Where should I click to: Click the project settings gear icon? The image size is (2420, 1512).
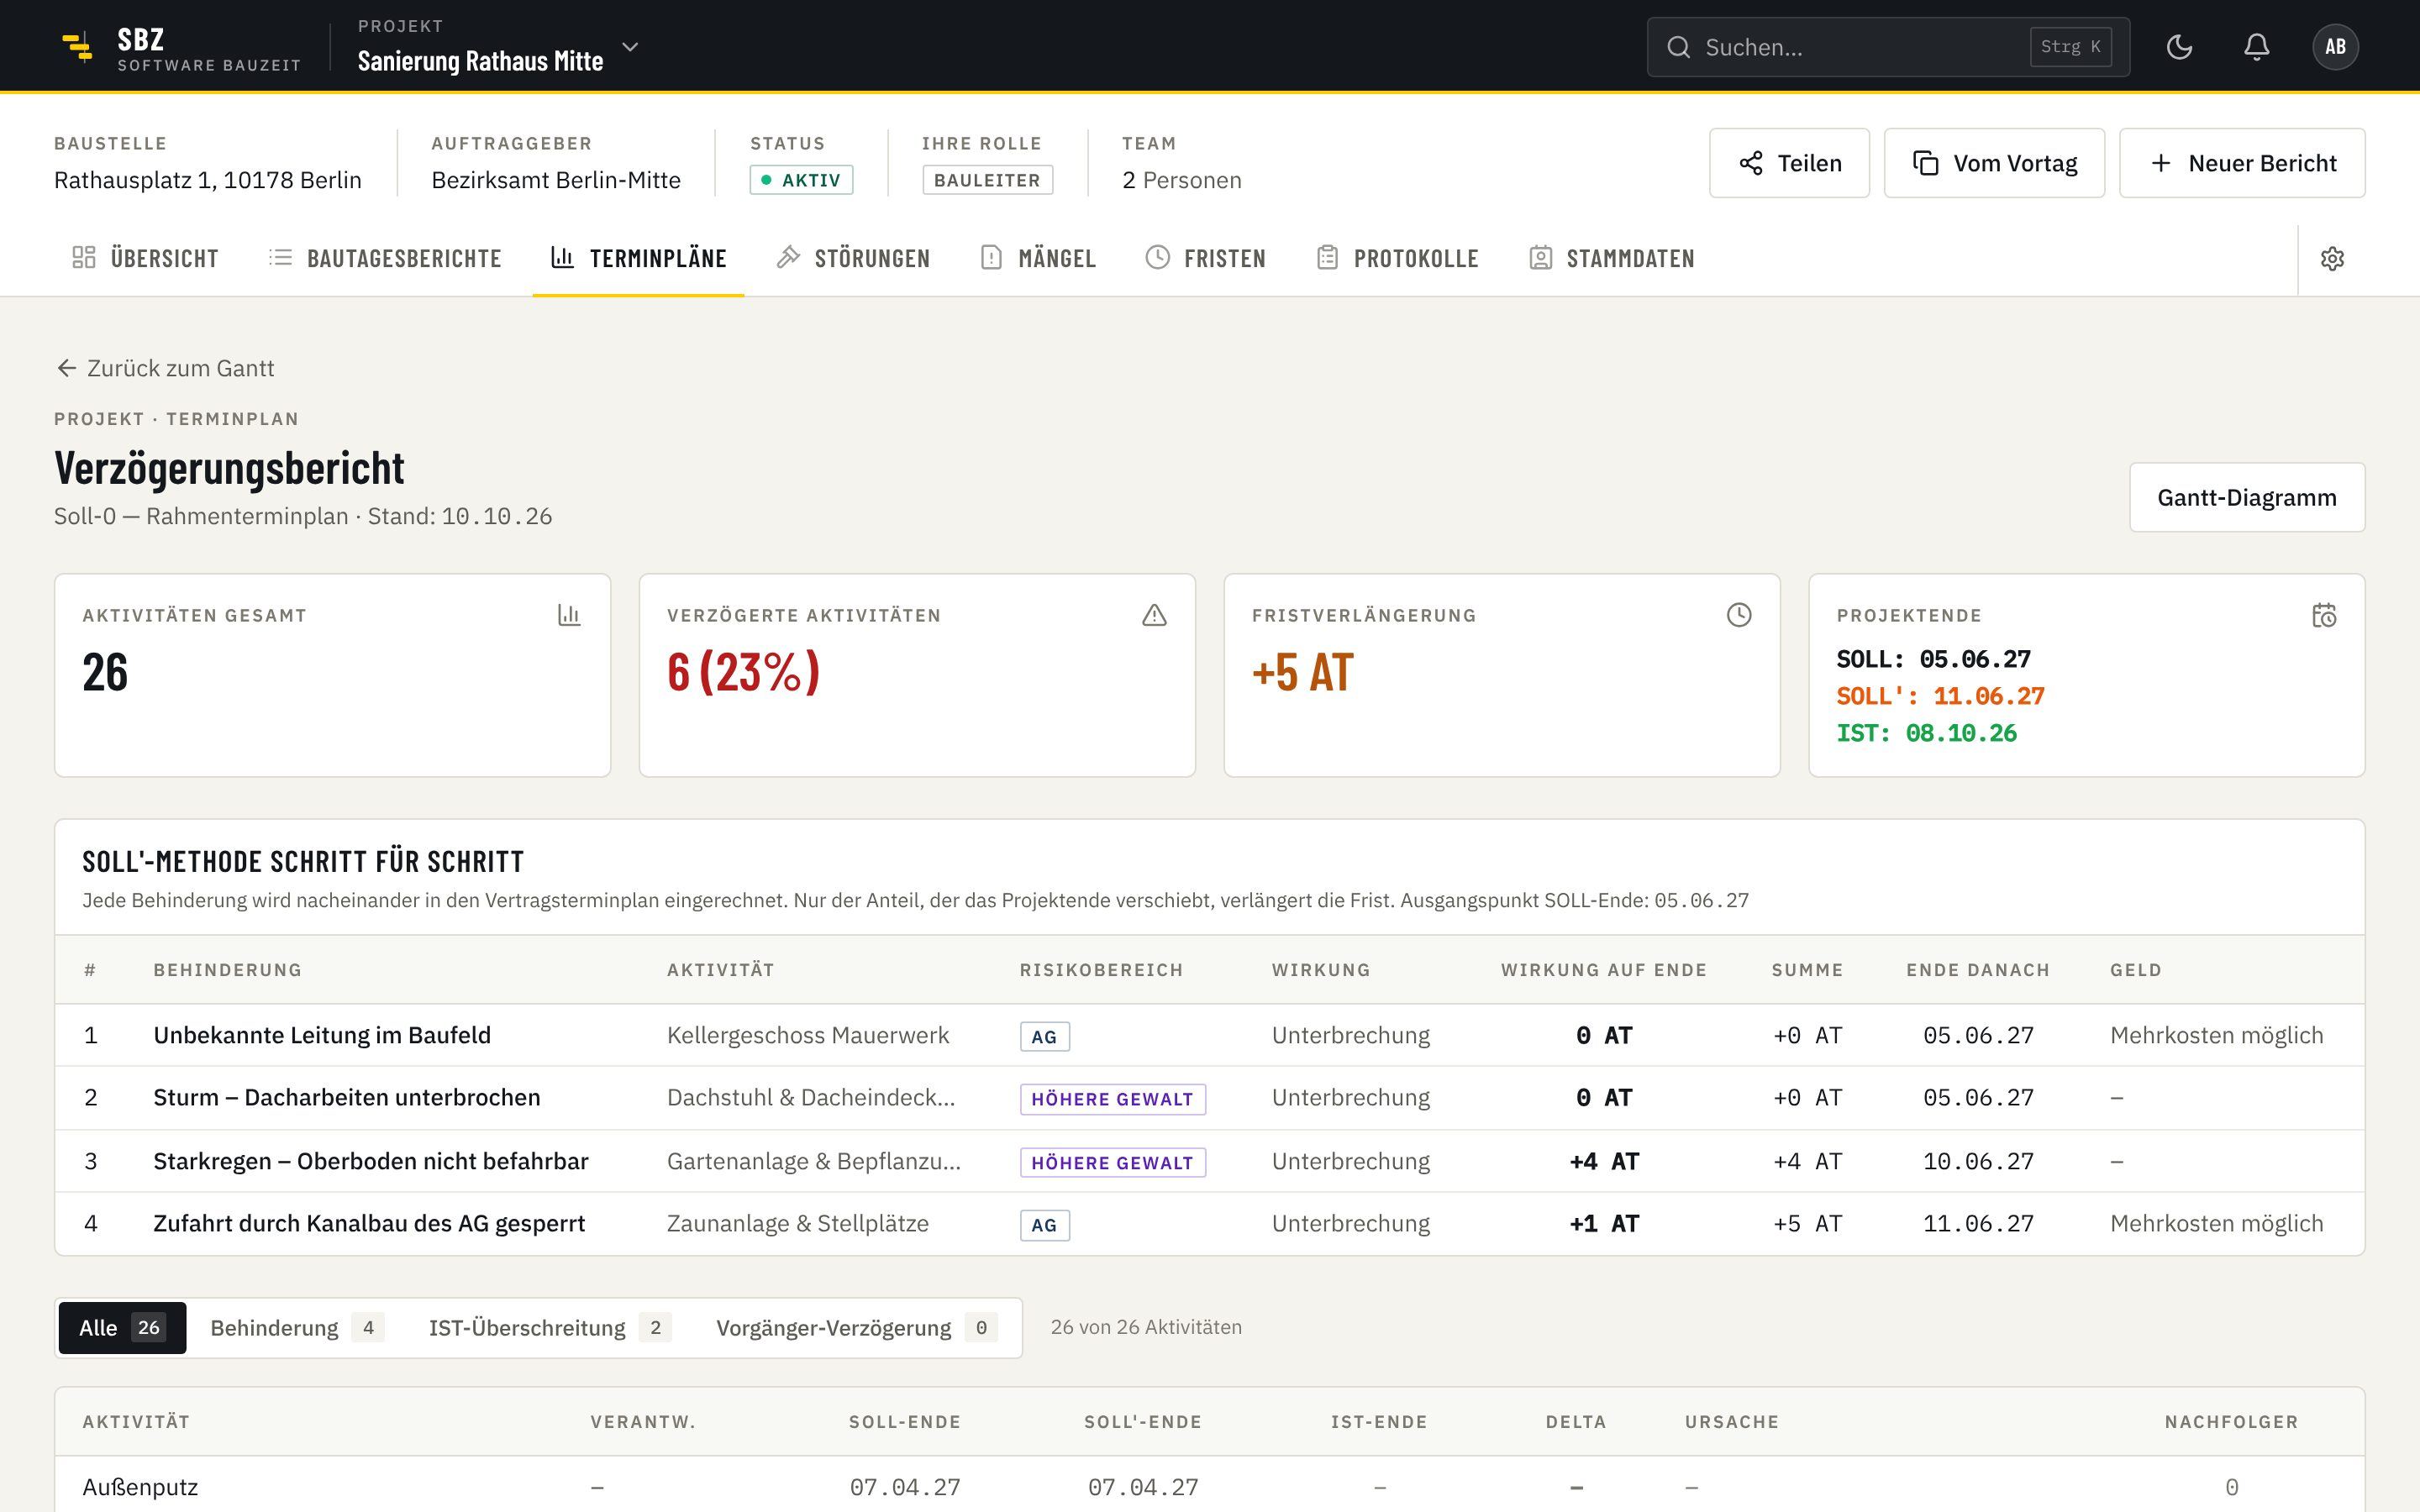[2332, 259]
